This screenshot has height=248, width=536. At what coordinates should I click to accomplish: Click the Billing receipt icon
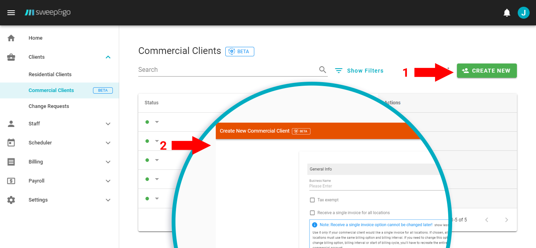[11, 162]
